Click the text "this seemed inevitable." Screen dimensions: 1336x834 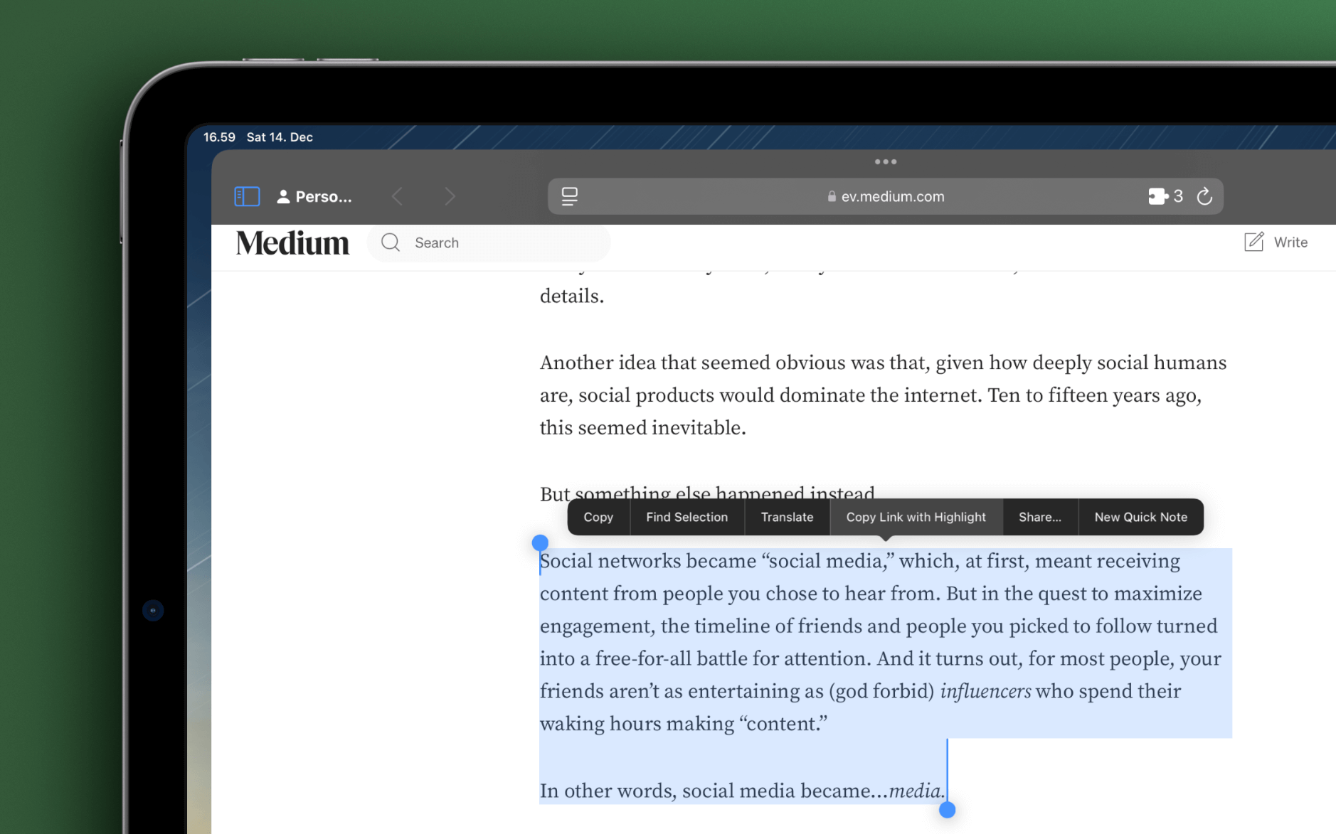(x=642, y=428)
